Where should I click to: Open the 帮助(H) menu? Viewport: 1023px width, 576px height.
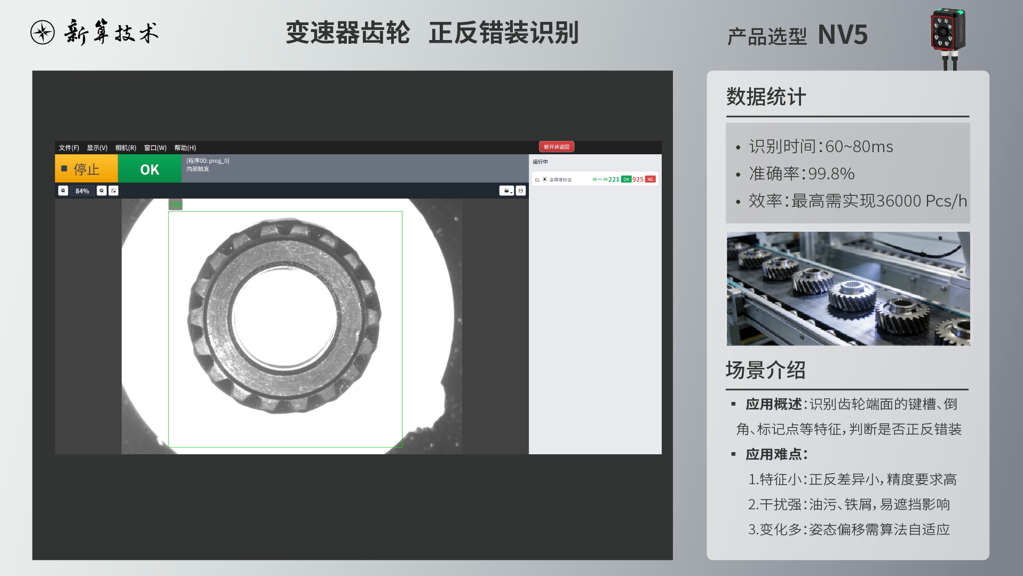click(185, 148)
